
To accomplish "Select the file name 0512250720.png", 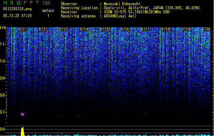I will [x=17, y=9].
